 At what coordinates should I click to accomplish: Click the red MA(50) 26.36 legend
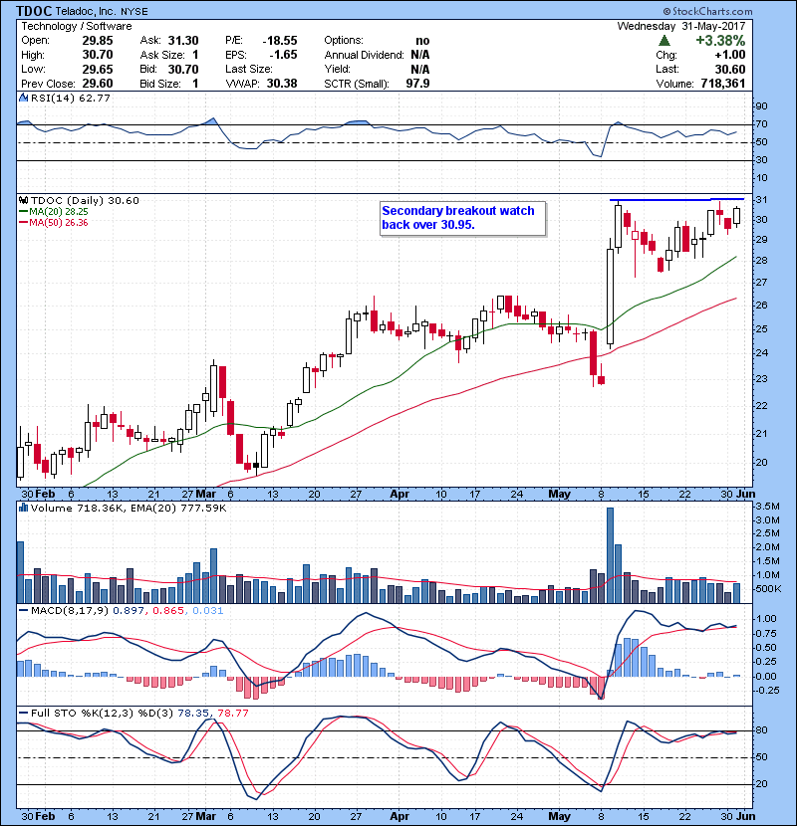click(53, 222)
